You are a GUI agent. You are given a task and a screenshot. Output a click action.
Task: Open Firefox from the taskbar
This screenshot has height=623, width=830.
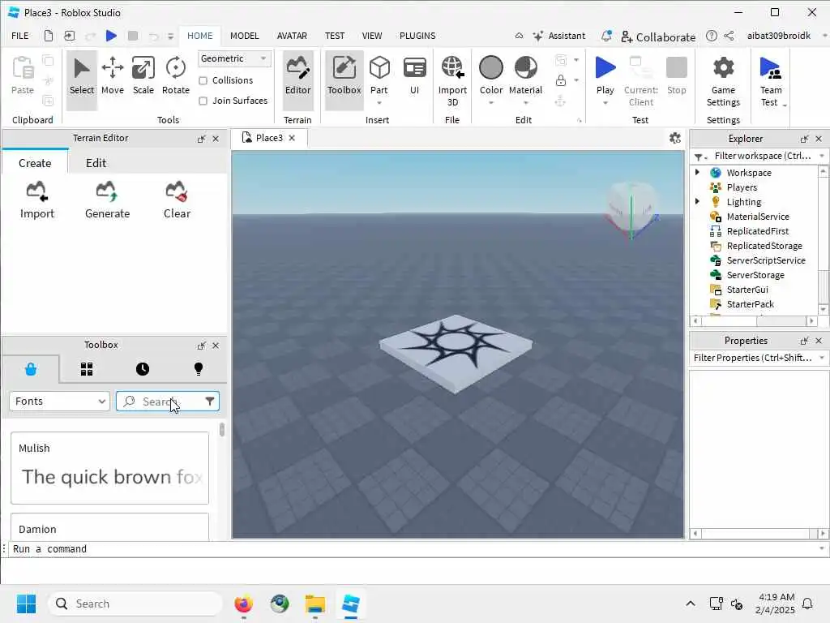click(x=243, y=604)
